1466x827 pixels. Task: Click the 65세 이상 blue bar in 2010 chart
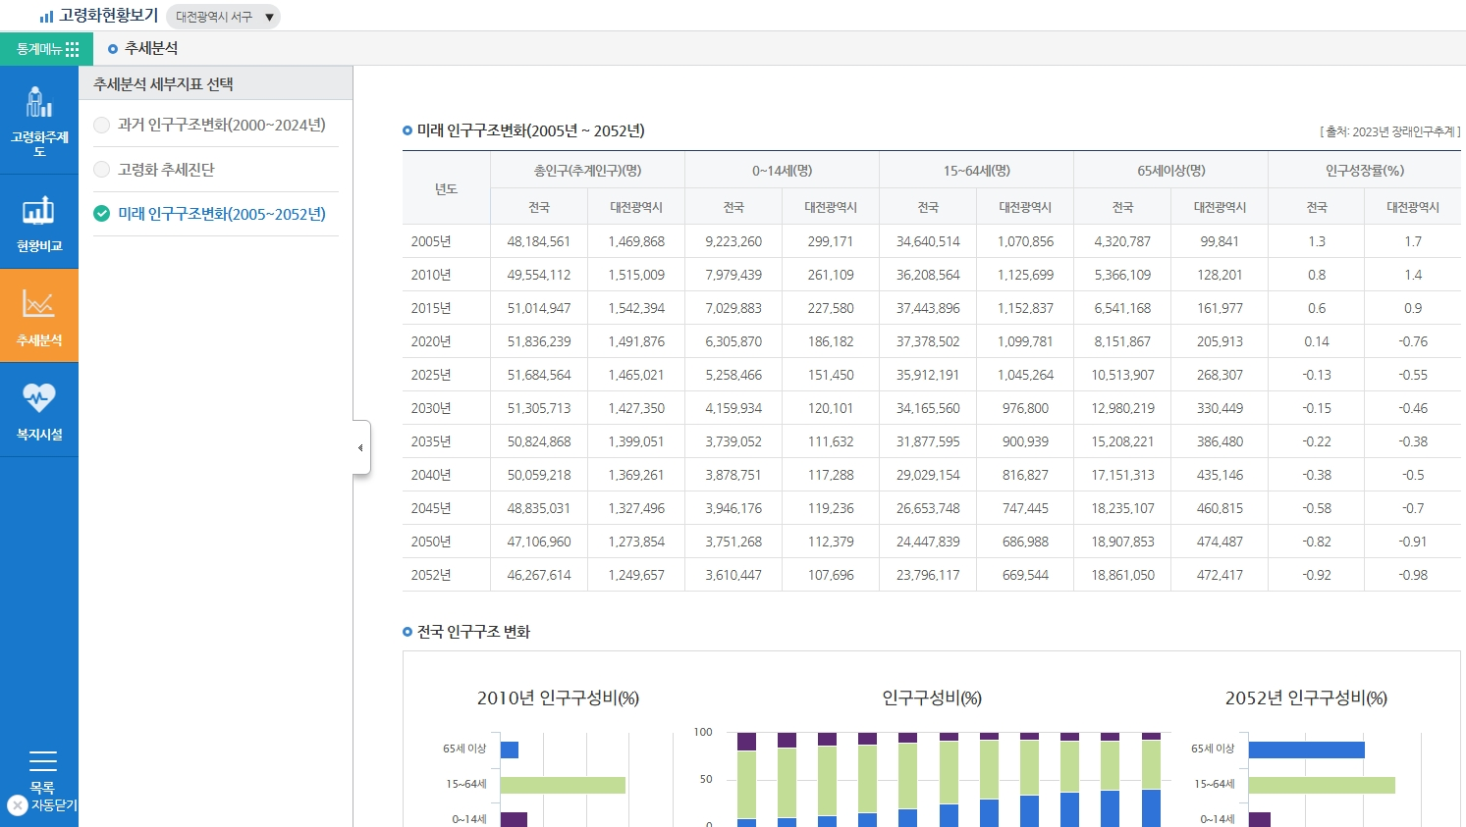point(510,749)
